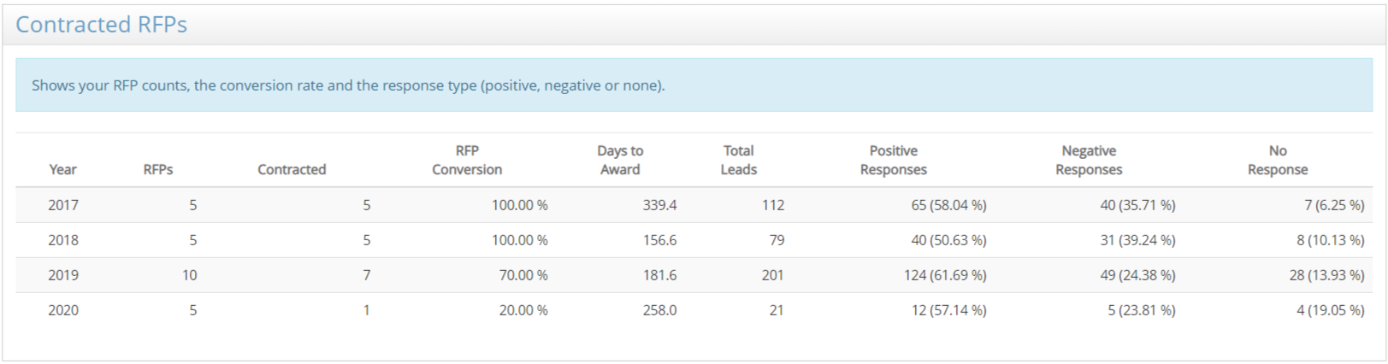
Task: Select no response value 4 (19.05 %)
Action: (x=1329, y=310)
